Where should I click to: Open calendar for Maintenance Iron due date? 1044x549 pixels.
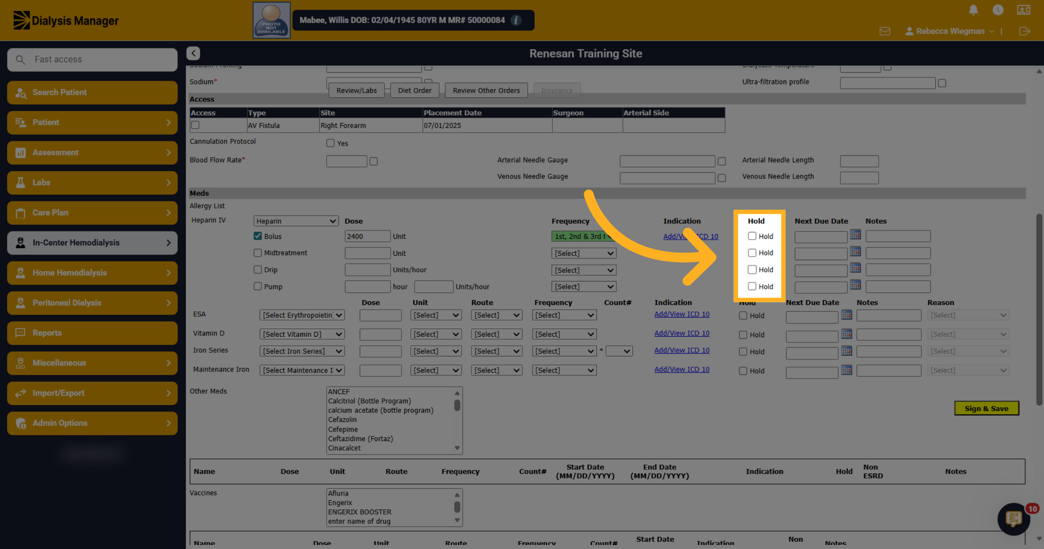pos(847,370)
